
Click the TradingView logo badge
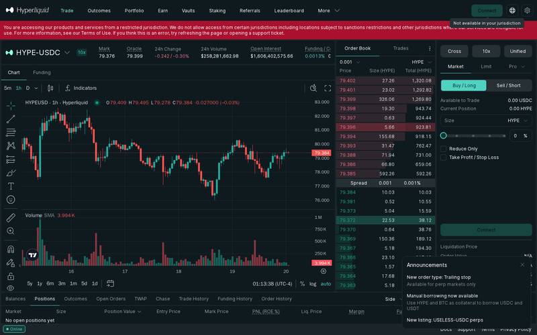pos(32,255)
